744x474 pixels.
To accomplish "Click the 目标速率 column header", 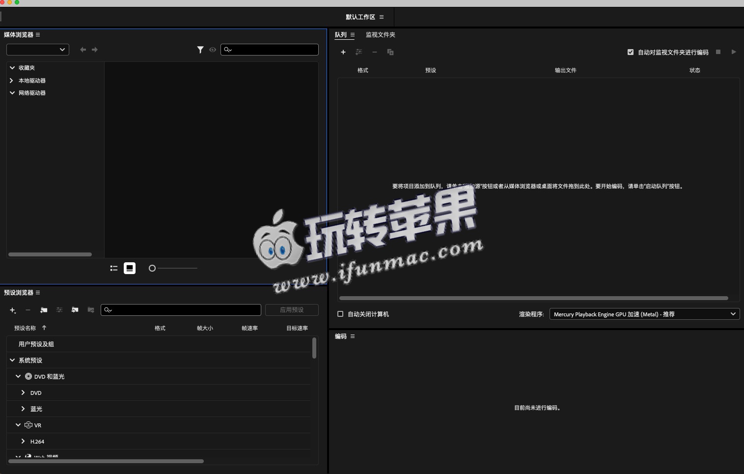I will [297, 328].
